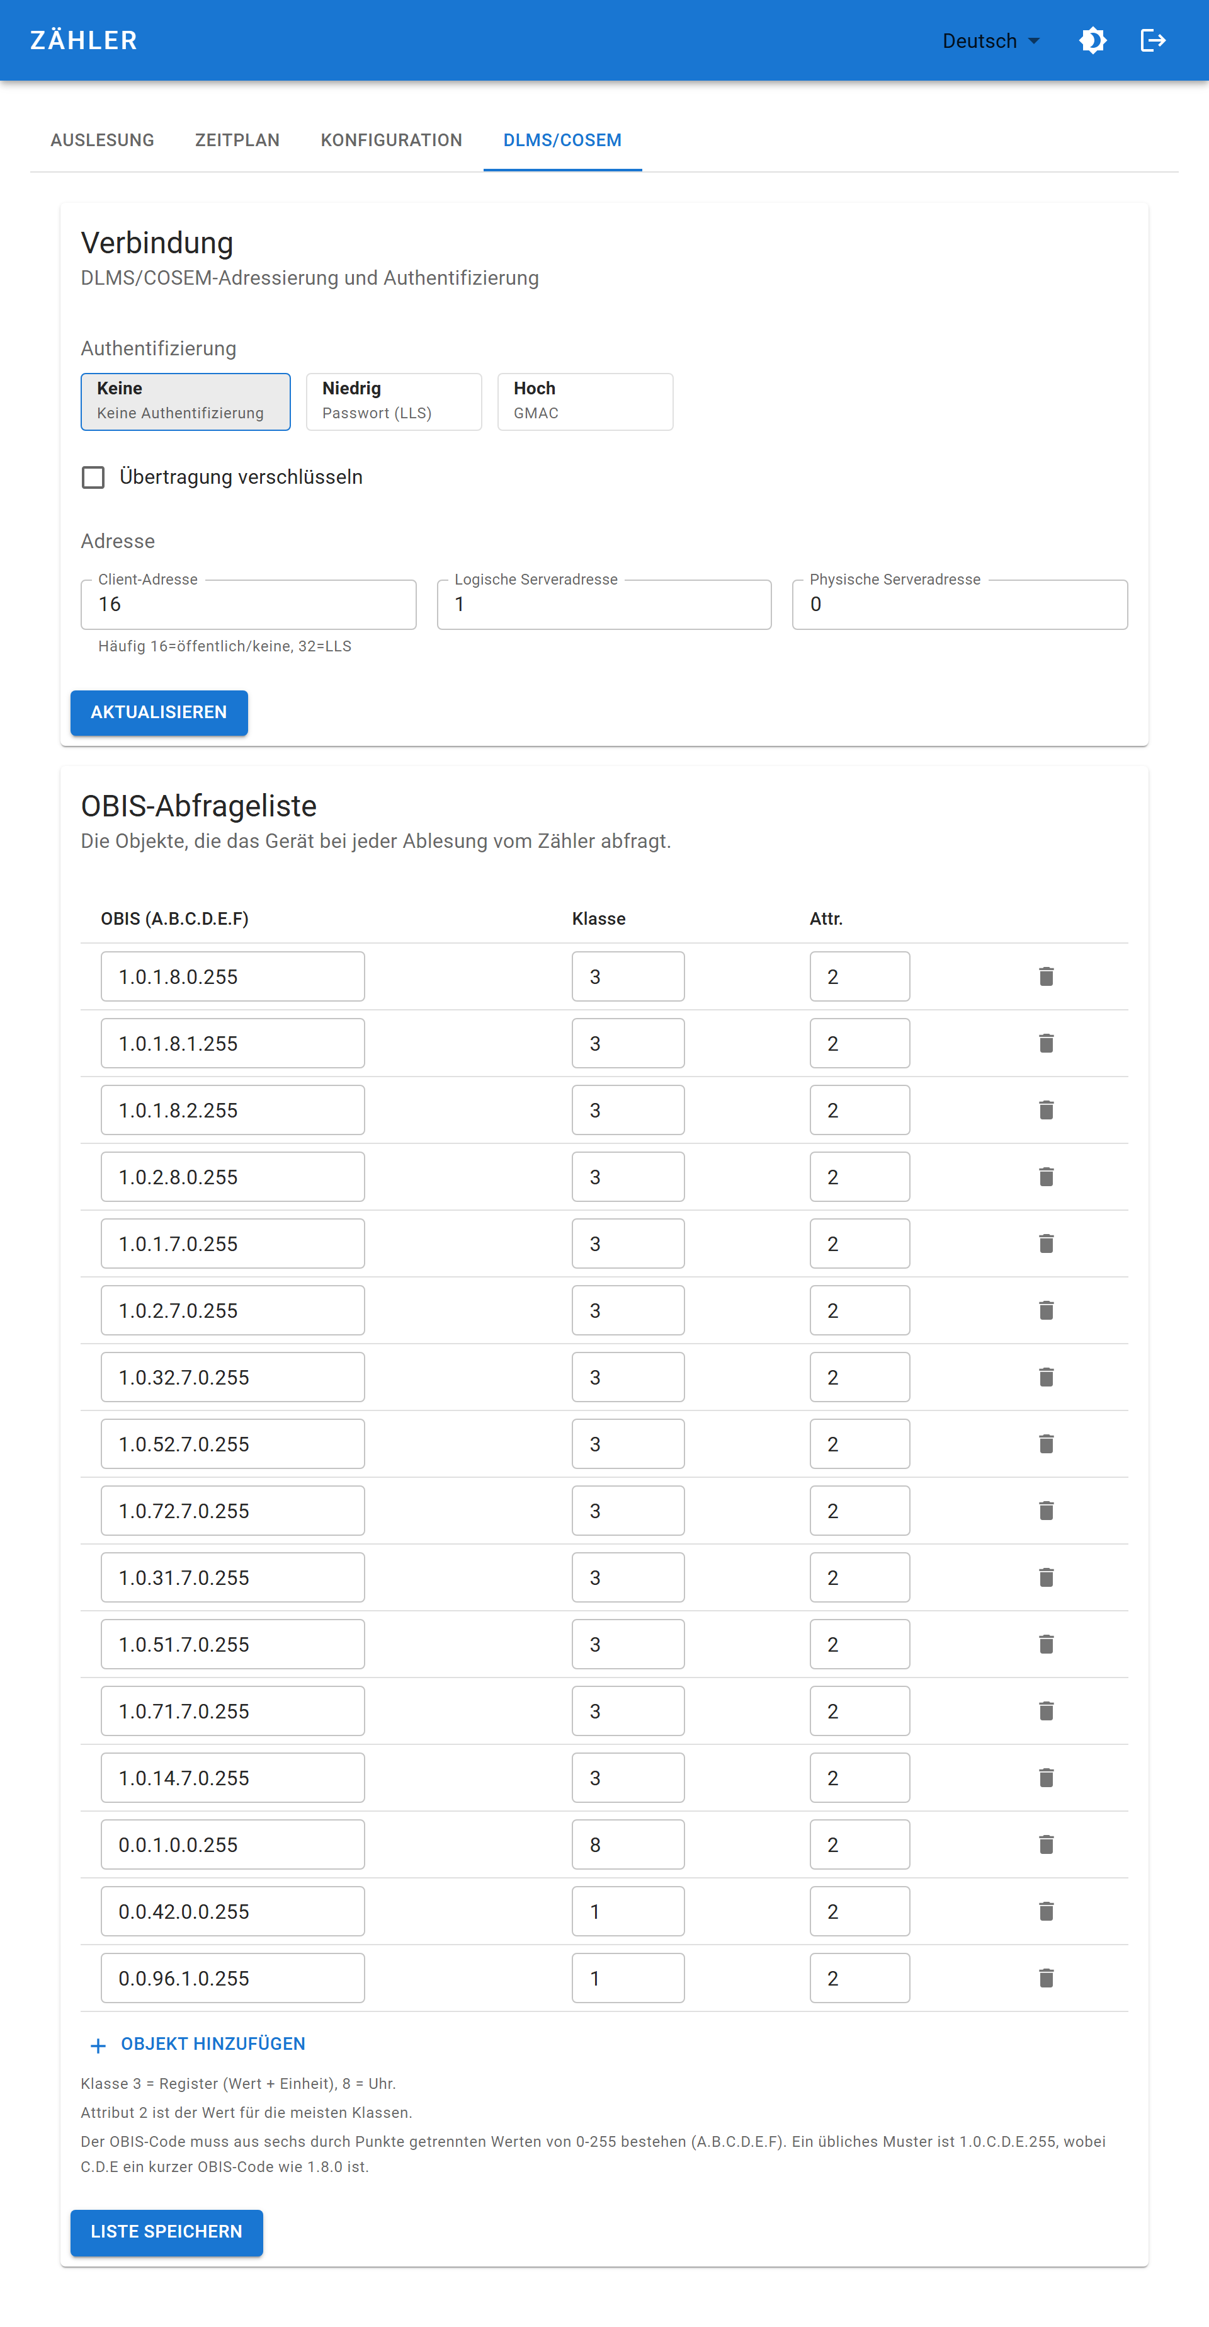Delete the 1.0.14.7.0.255 row

[1045, 1779]
